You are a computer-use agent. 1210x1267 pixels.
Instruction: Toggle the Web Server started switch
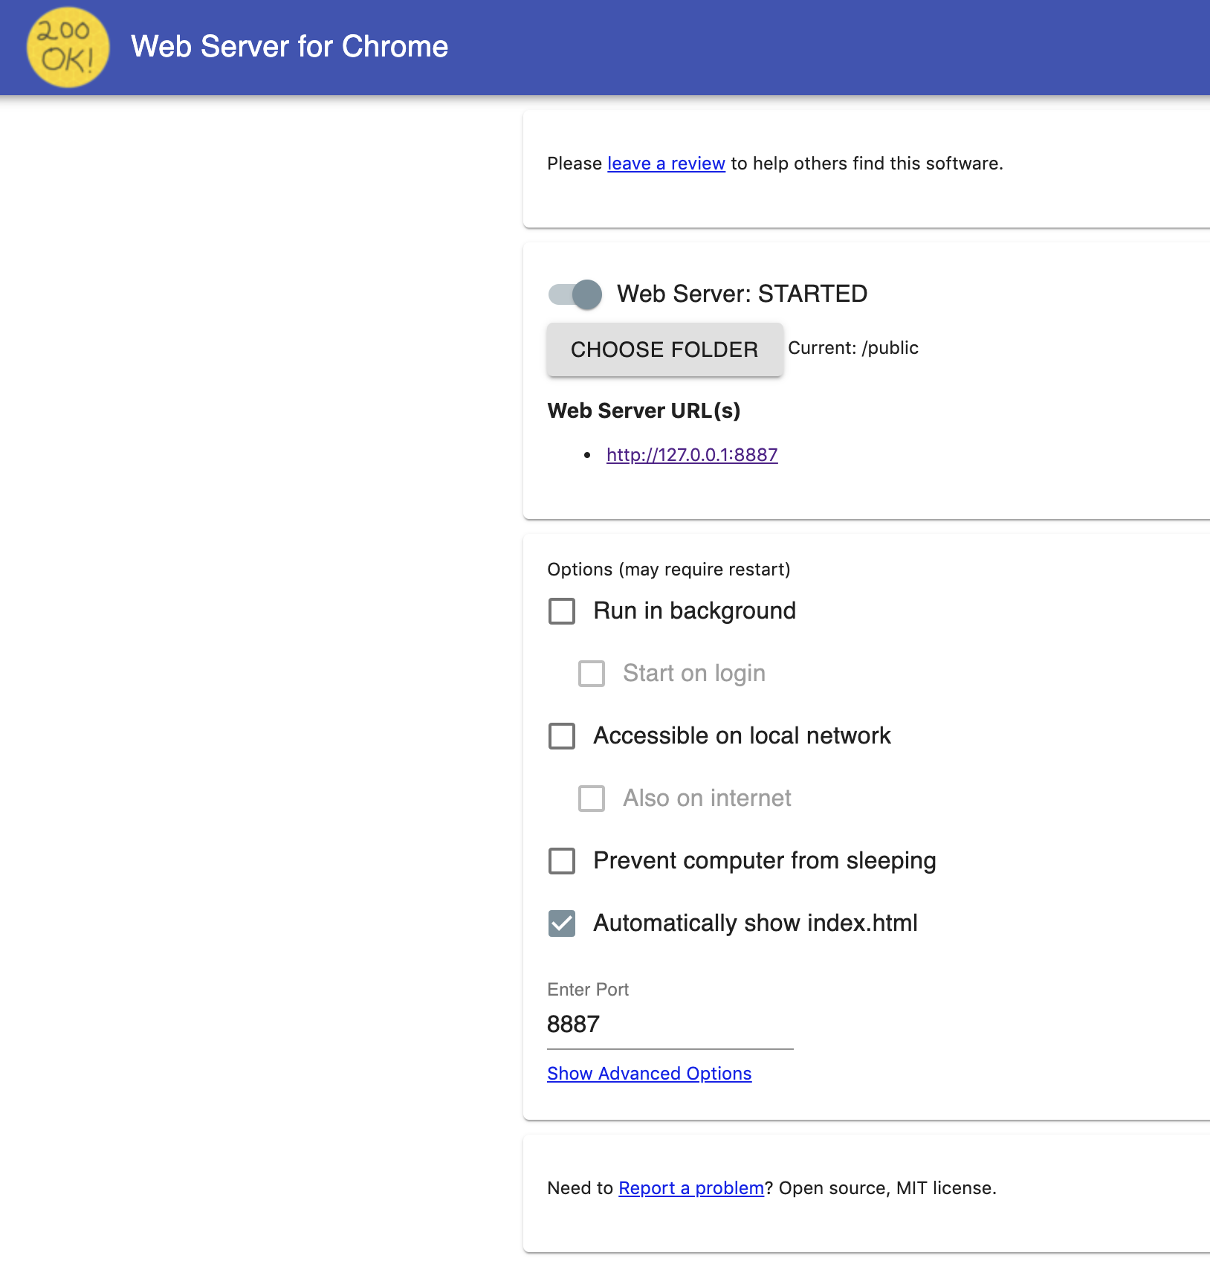coord(575,294)
